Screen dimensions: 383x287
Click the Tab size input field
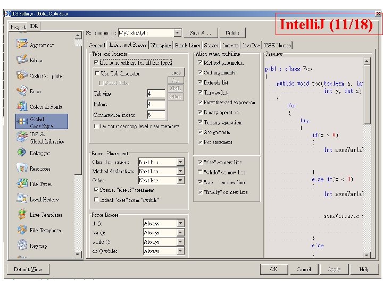(156, 94)
